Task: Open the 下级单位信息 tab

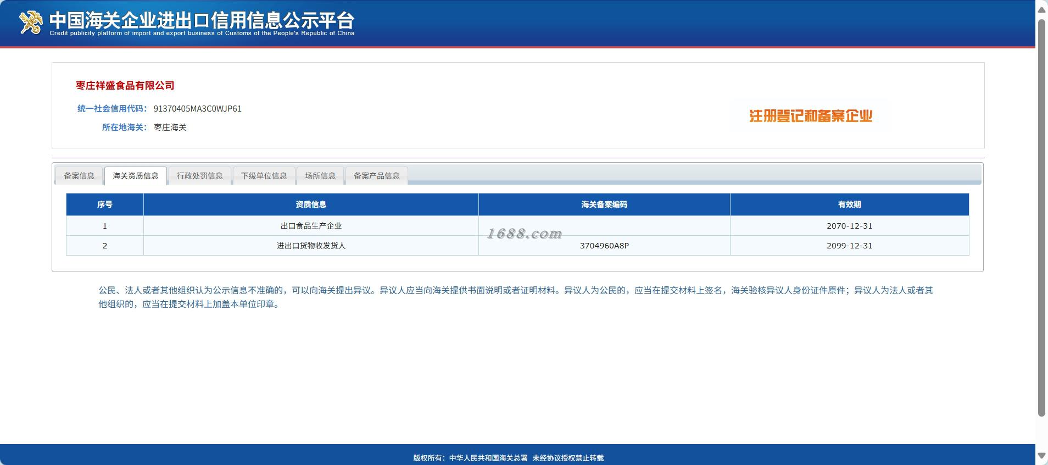Action: click(x=264, y=176)
